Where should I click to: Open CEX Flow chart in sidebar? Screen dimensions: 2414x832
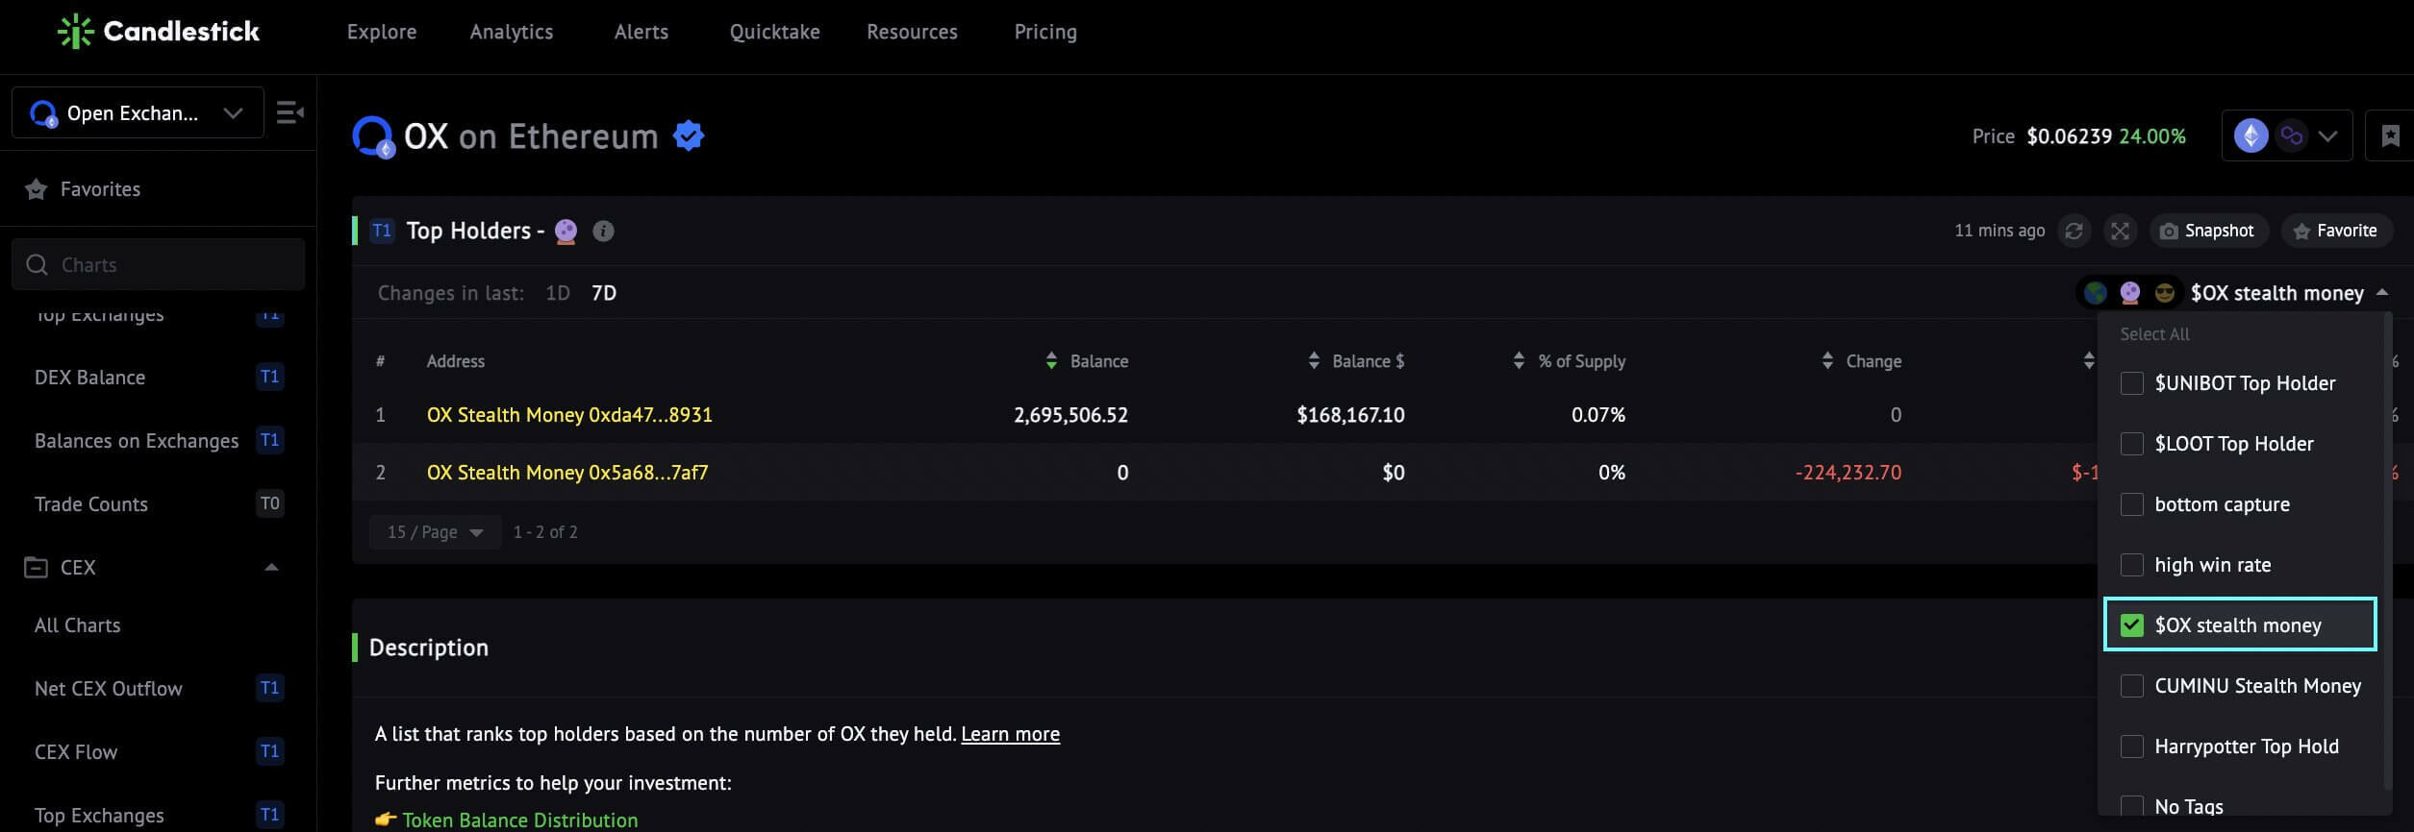(76, 752)
